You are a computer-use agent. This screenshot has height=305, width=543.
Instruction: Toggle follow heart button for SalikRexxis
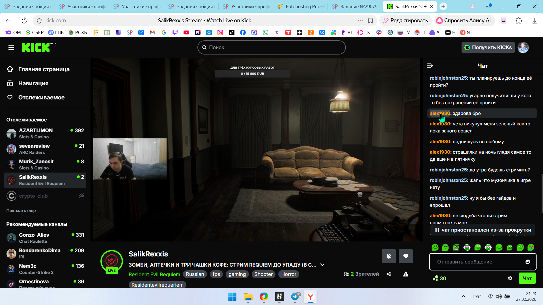coord(406,256)
